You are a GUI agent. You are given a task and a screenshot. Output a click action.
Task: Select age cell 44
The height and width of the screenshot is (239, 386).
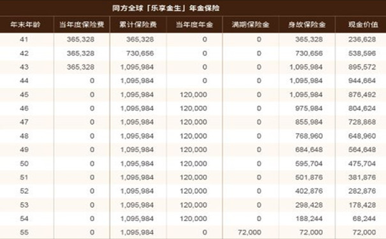click(24, 81)
